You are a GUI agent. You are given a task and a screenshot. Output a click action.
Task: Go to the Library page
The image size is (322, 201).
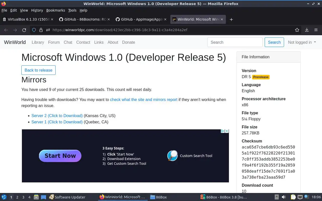(x=38, y=42)
